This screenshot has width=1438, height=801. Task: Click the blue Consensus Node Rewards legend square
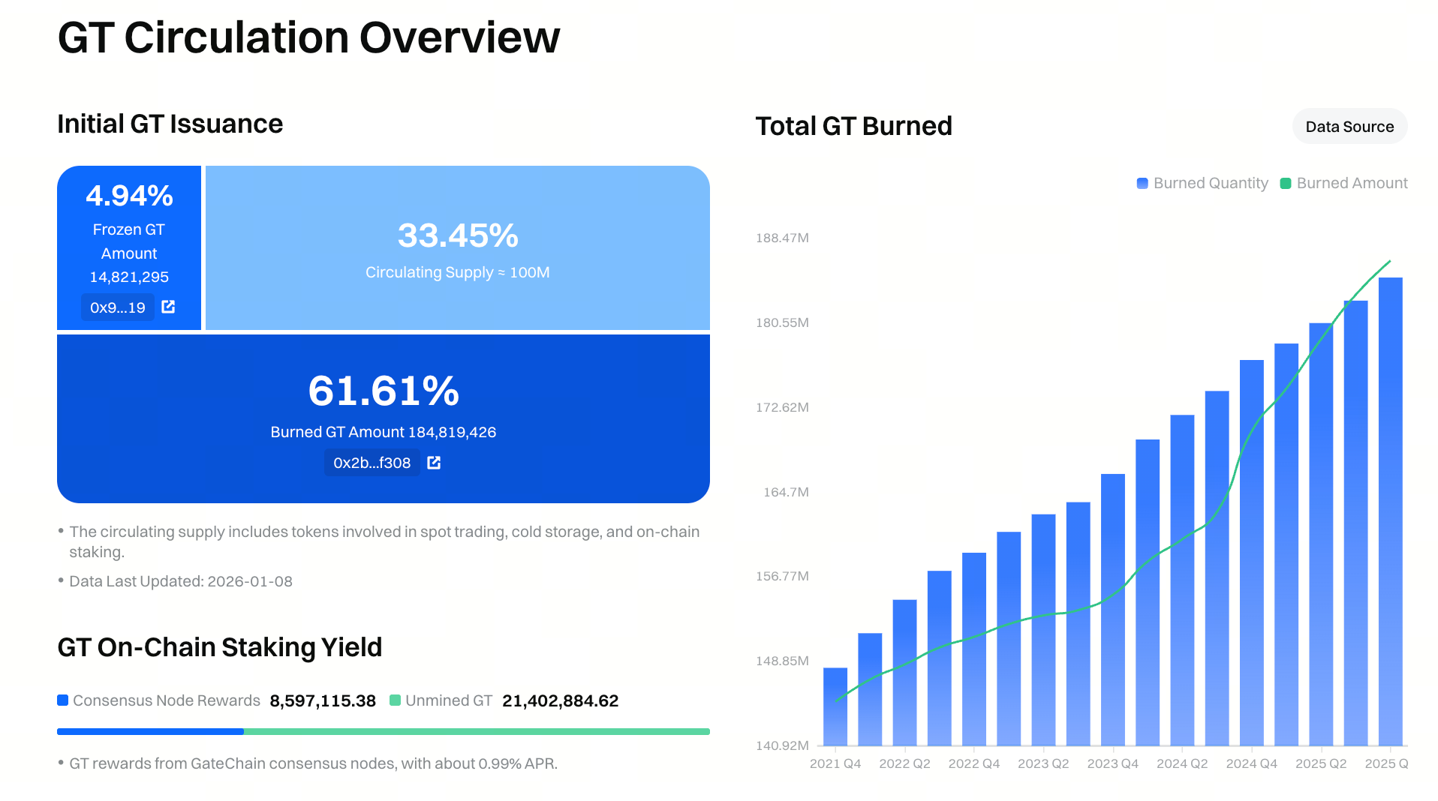tap(62, 700)
